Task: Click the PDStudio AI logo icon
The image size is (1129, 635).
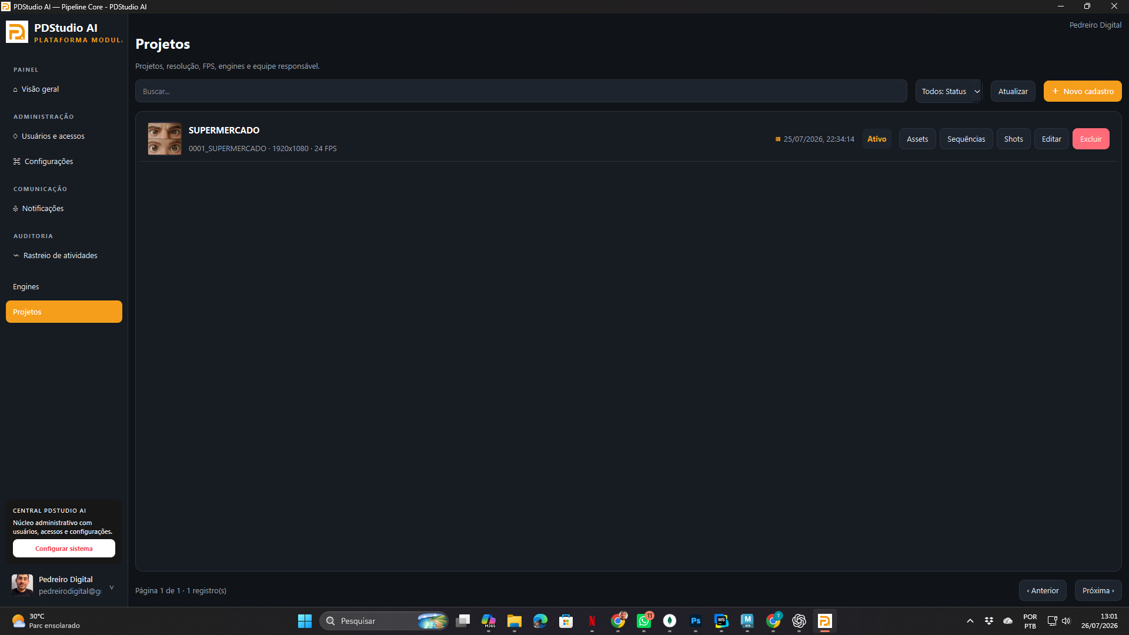Action: point(17,32)
